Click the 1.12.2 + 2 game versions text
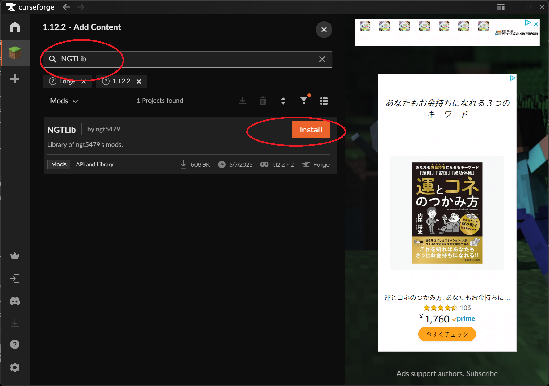The height and width of the screenshot is (386, 549). 283,165
